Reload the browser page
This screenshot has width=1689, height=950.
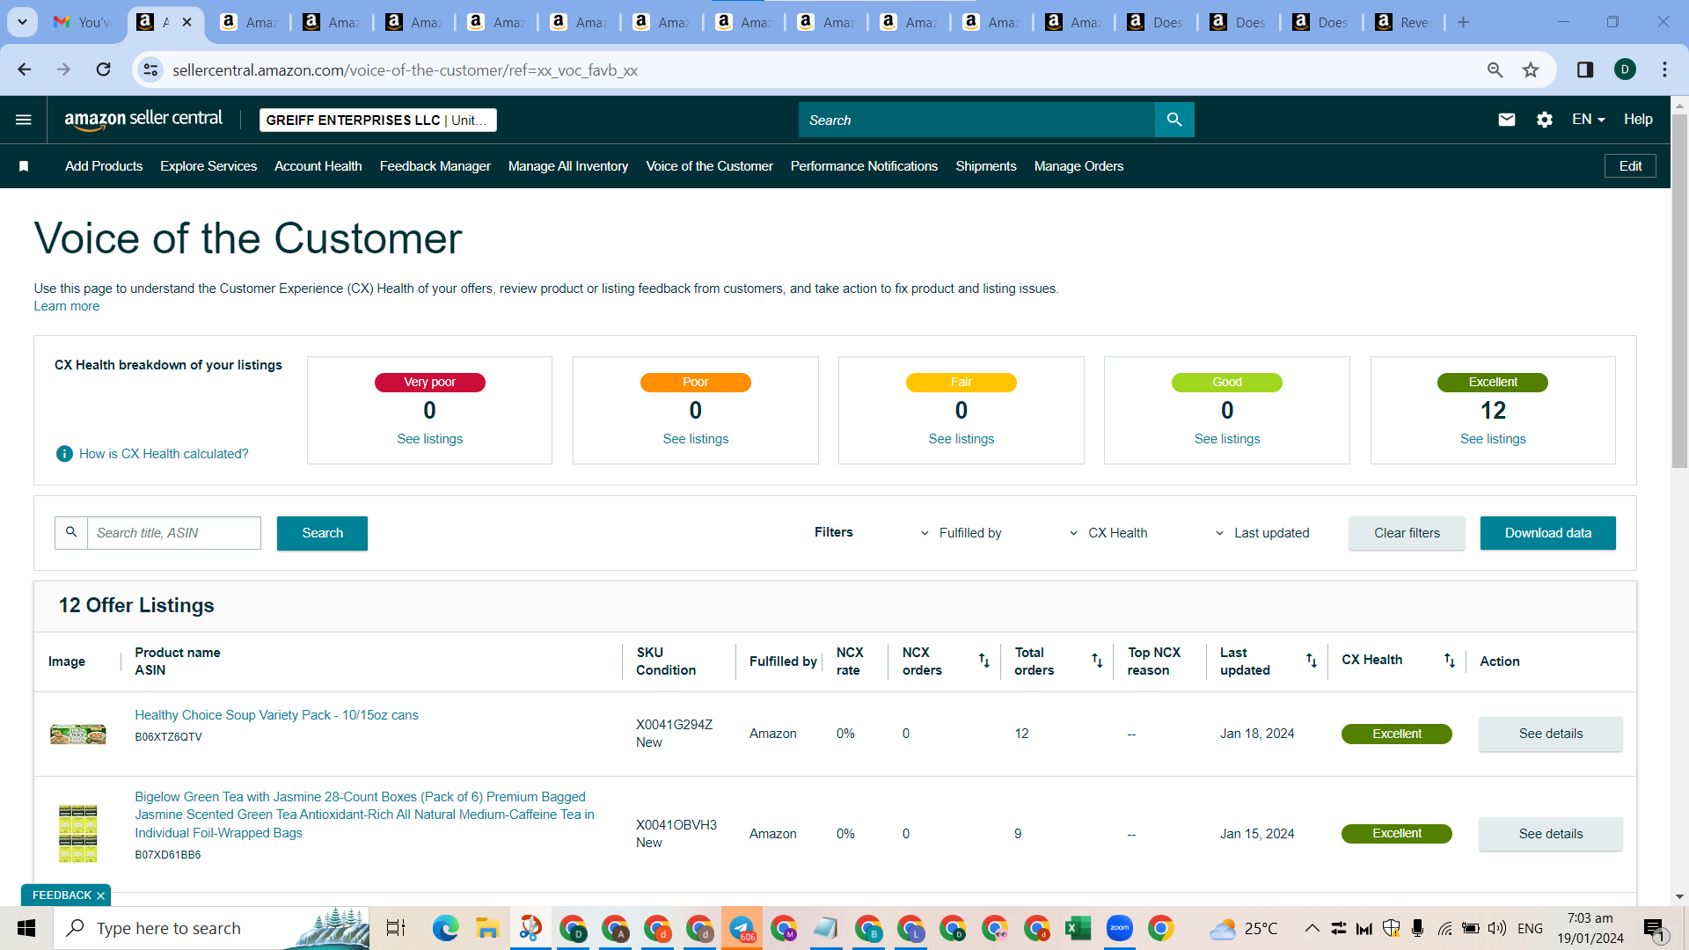(x=103, y=69)
